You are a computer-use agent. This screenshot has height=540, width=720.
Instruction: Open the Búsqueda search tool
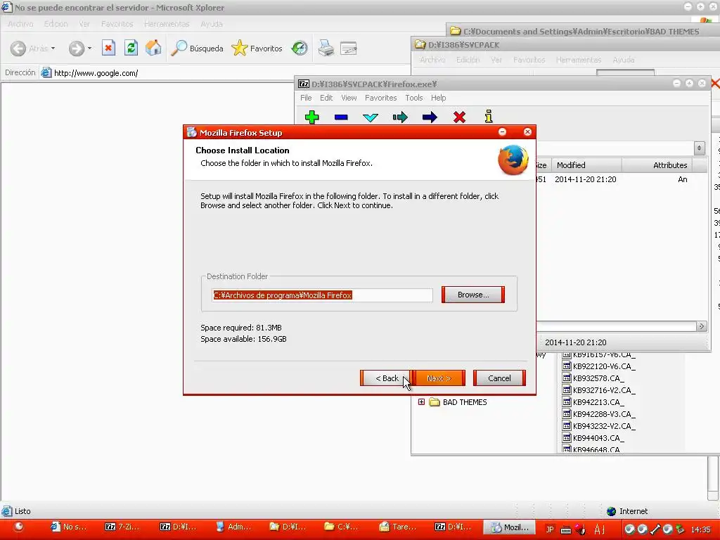[x=197, y=49]
